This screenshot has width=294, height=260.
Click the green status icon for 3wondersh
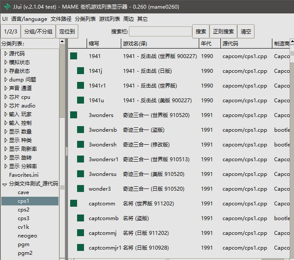point(81,144)
